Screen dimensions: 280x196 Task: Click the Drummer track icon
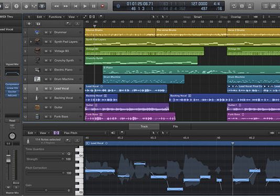pyautogui.click(x=37, y=32)
